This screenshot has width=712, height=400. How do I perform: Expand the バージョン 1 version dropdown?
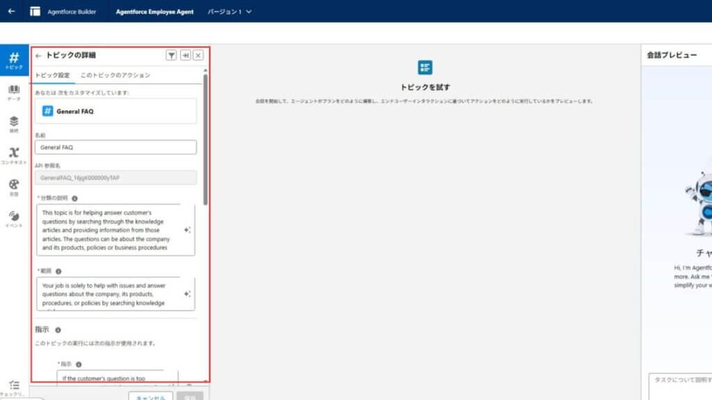tap(229, 11)
